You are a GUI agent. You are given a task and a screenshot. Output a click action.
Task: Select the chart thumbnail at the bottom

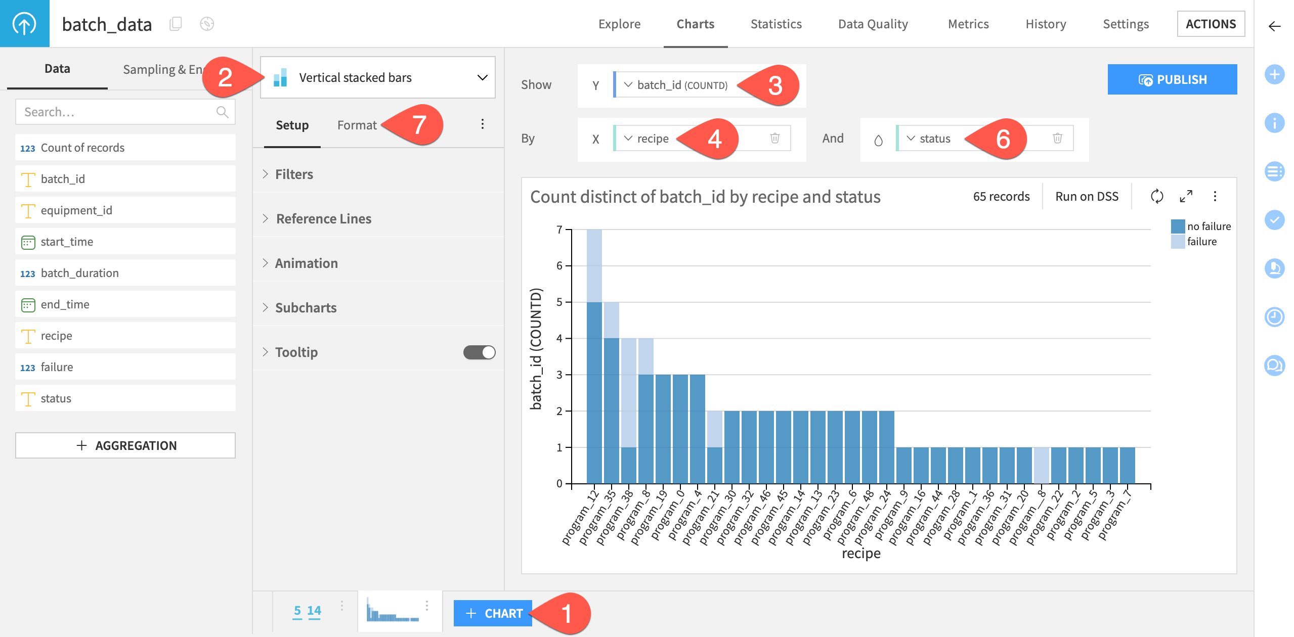399,611
